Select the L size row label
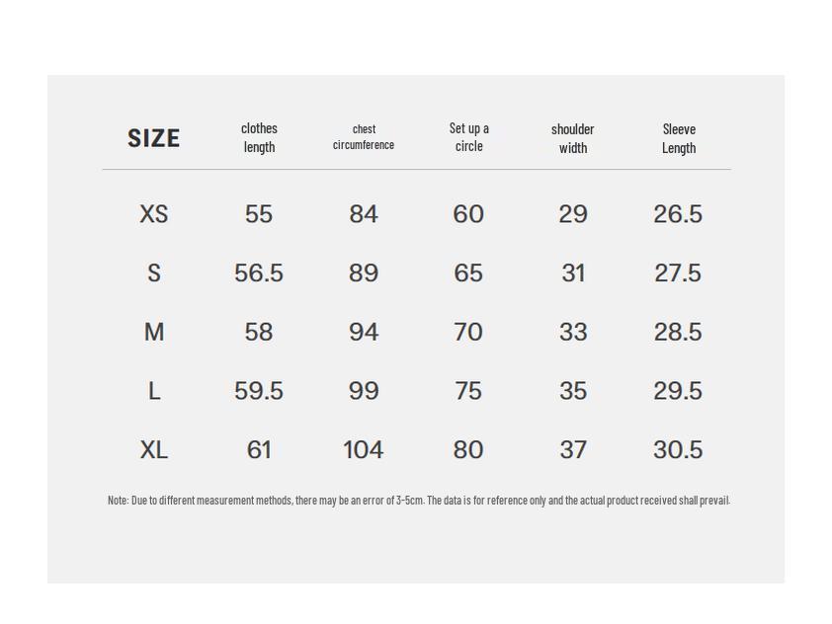832x624 pixels. pyautogui.click(x=154, y=391)
